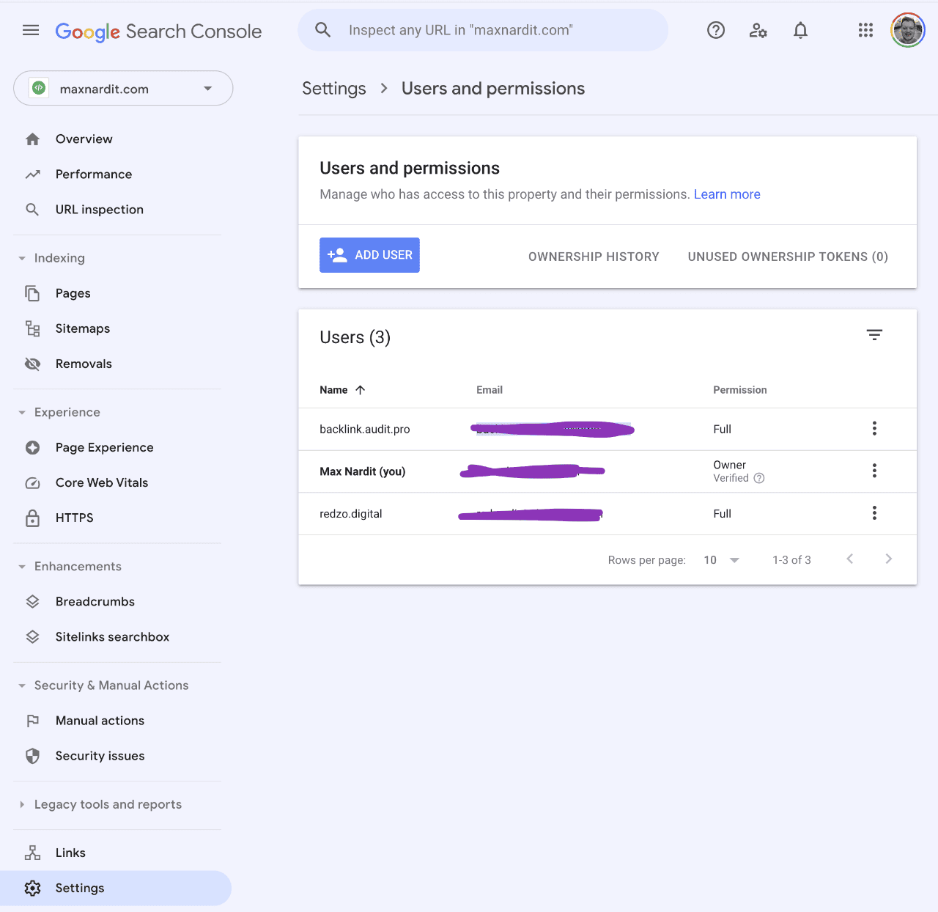Select the backlink.audit.pro user name
Screen dimensions: 938x912
(365, 430)
